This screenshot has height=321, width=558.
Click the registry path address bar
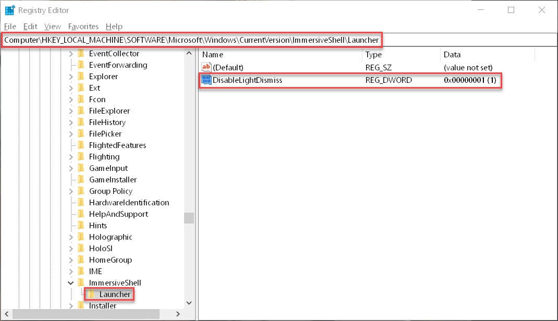pyautogui.click(x=279, y=40)
